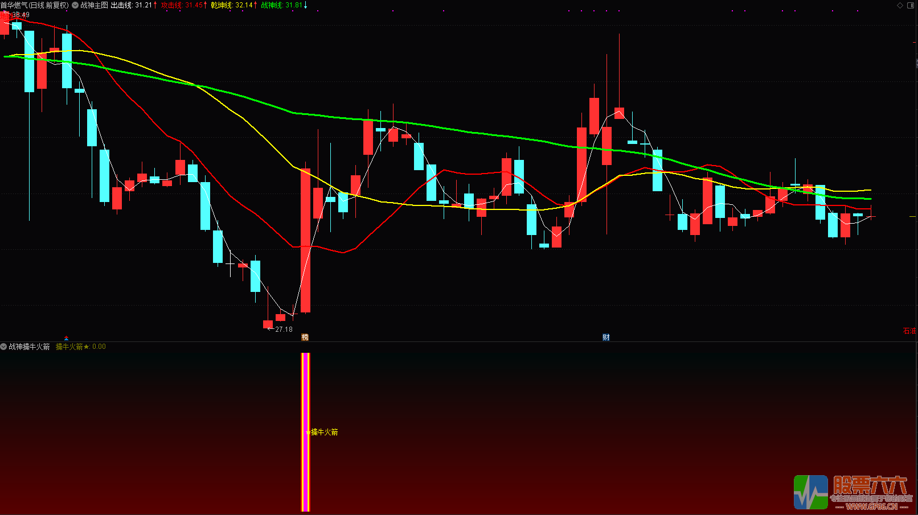Click the 榜 marker below the chart
Viewport: 918px width, 515px height.
point(305,337)
